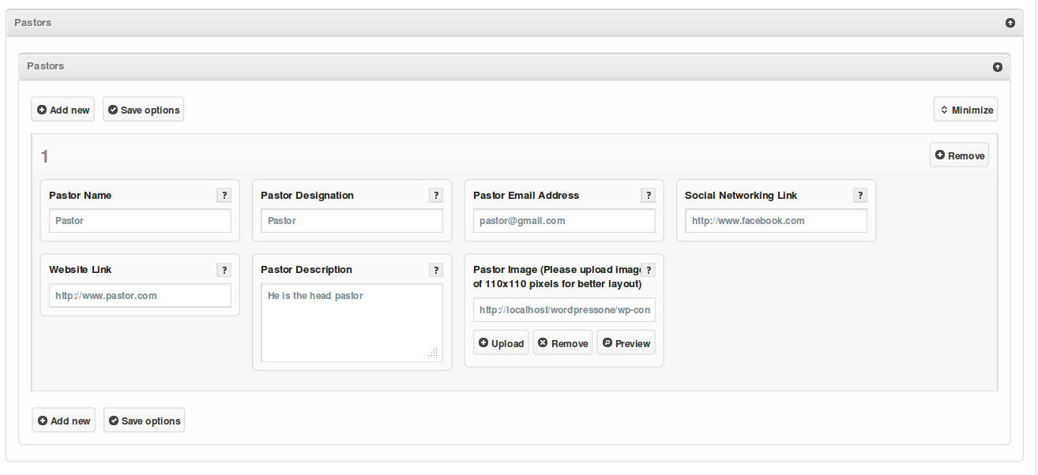Click the top Add new button

pos(63,110)
